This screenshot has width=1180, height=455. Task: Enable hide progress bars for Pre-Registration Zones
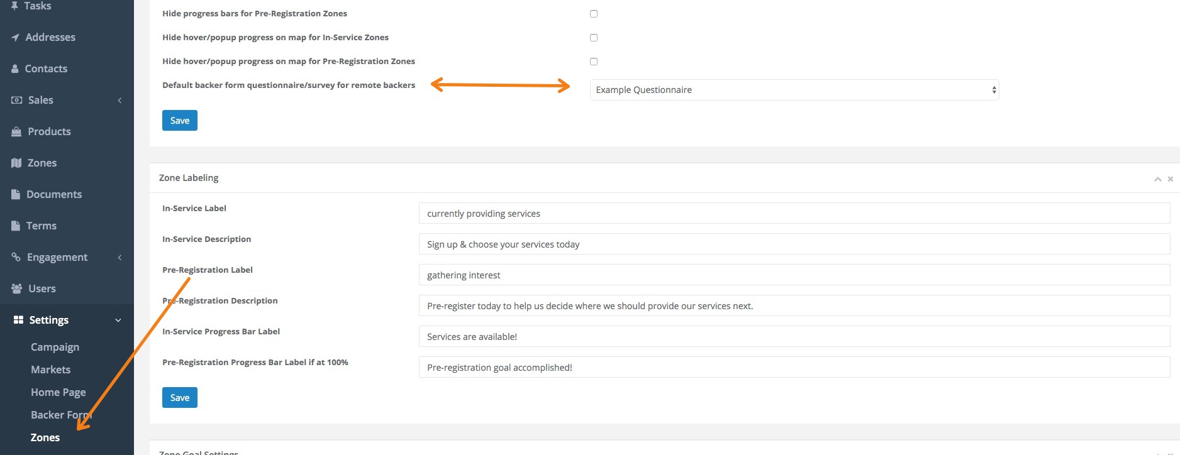pyautogui.click(x=594, y=14)
